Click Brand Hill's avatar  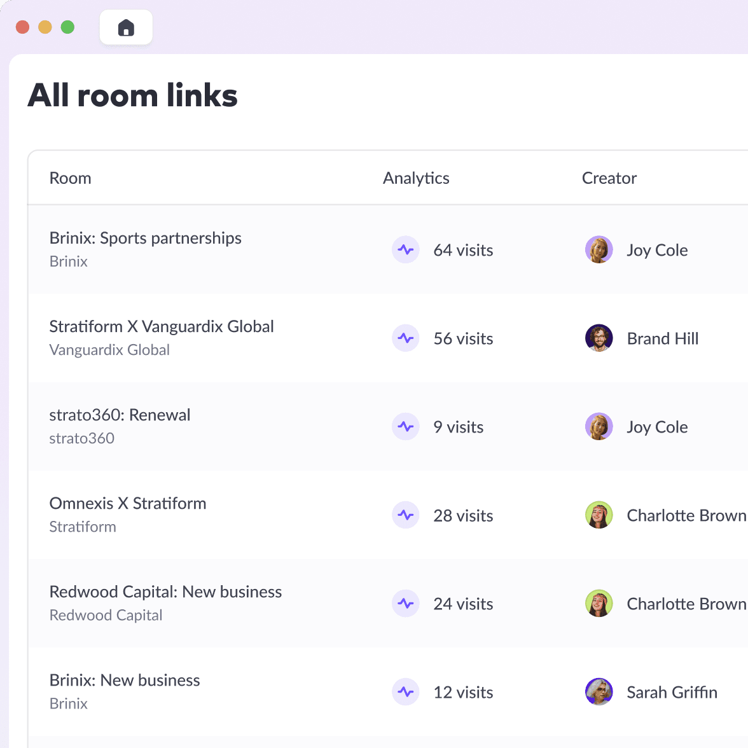[599, 338]
